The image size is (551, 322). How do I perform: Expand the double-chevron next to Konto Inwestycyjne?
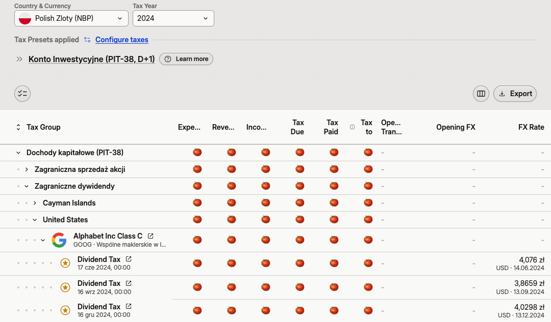19,59
